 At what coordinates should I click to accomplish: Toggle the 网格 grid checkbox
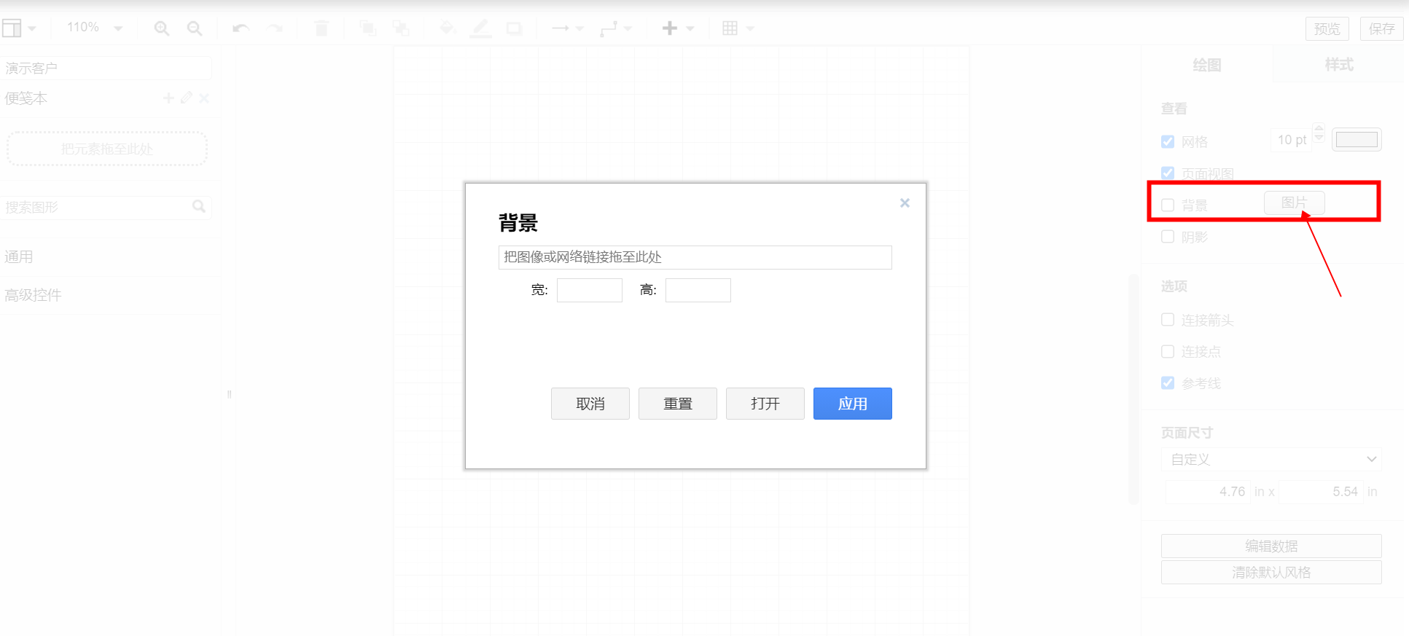click(1168, 141)
